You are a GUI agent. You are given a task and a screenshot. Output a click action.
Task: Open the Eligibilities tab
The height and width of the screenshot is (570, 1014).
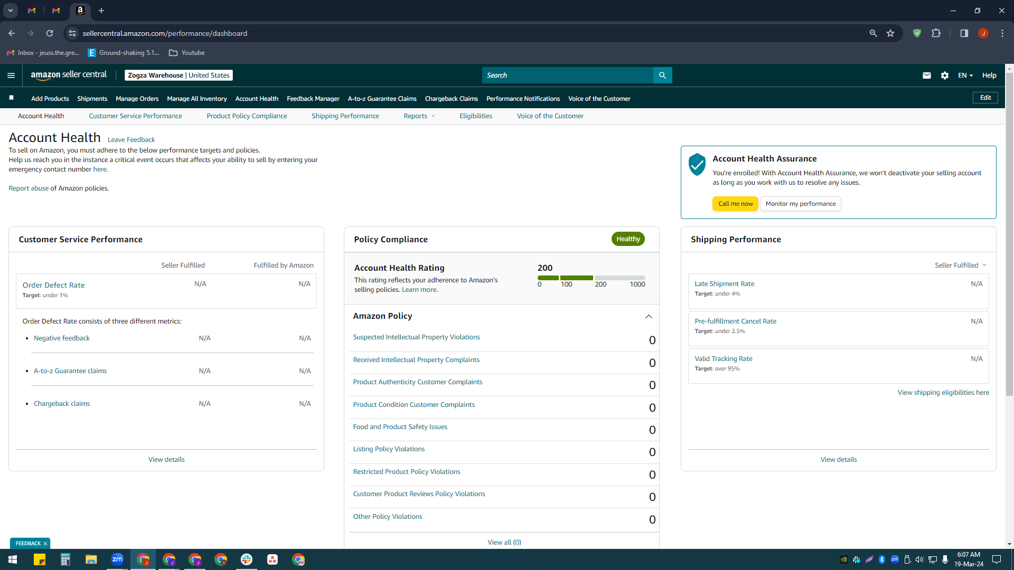click(476, 116)
